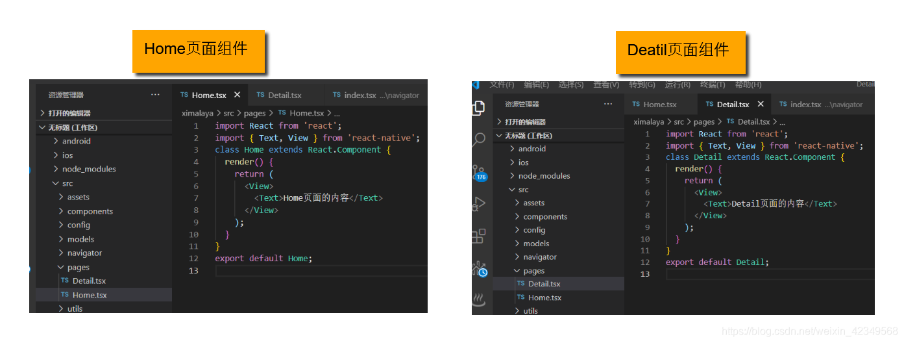Open the 选择(S) menu

[571, 85]
